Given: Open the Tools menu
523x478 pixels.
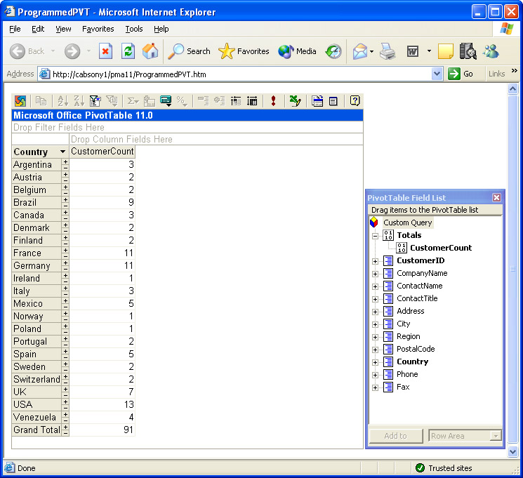Looking at the screenshot, I should (x=133, y=29).
